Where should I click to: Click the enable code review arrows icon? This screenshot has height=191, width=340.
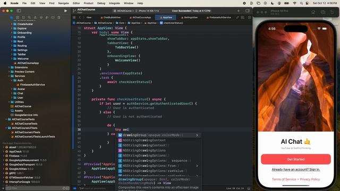tap(237, 18)
